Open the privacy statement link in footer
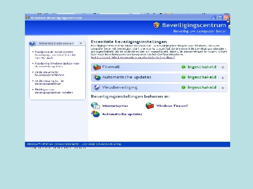Screen dimensions: 253x189 click(x=100, y=144)
